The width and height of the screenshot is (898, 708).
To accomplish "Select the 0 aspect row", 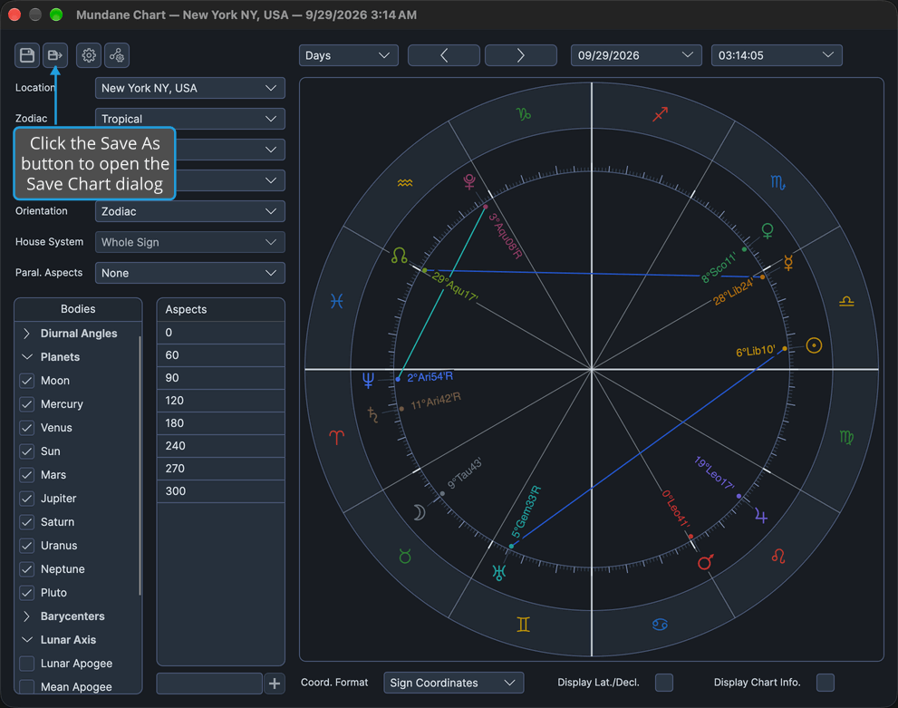I will tap(221, 333).
